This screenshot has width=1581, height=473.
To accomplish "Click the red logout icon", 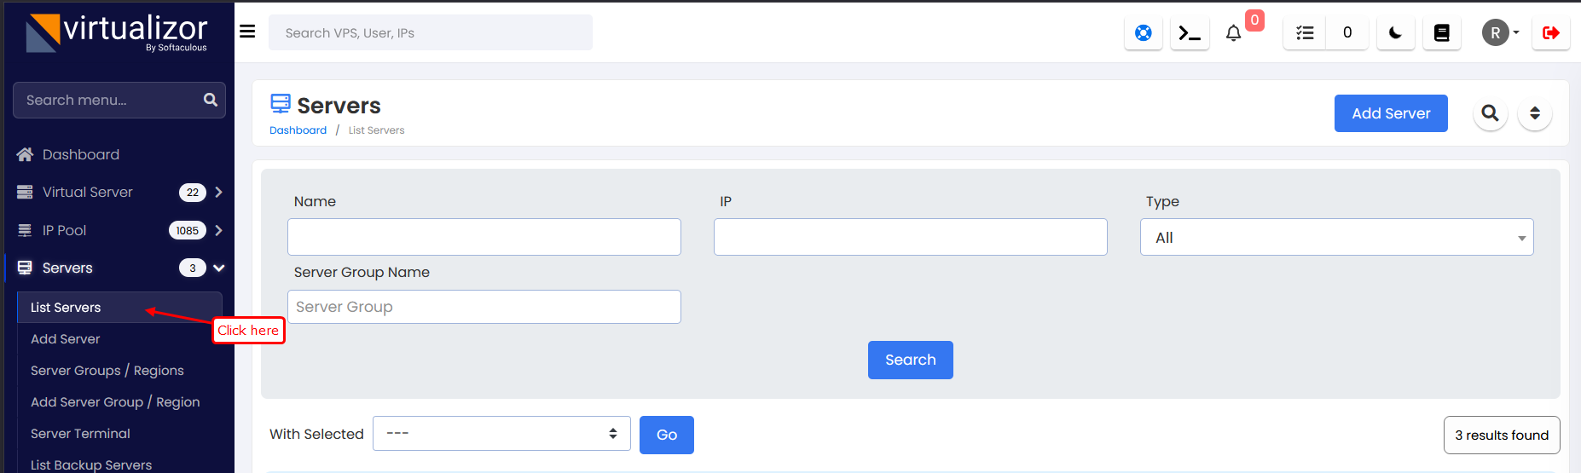I will point(1550,33).
